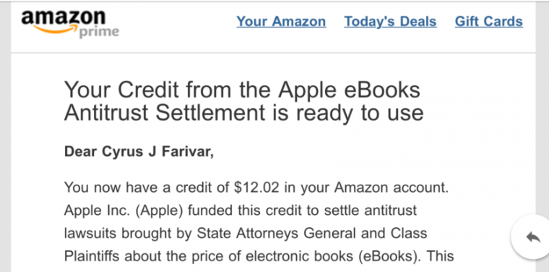Screen dimensions: 549x272
Task: Click the orange smile arrow under amazon
Action: coord(56,30)
